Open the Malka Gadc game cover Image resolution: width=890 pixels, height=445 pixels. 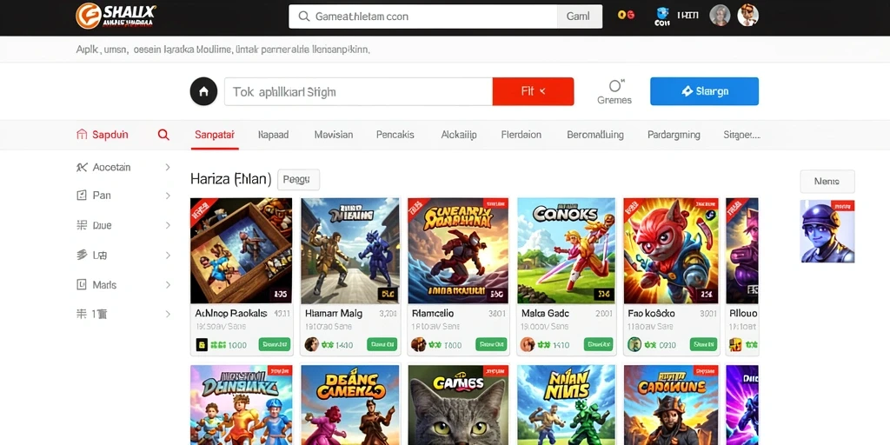point(566,251)
